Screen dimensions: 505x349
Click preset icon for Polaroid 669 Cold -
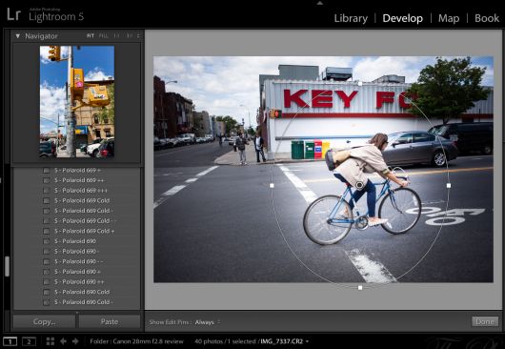pos(47,211)
